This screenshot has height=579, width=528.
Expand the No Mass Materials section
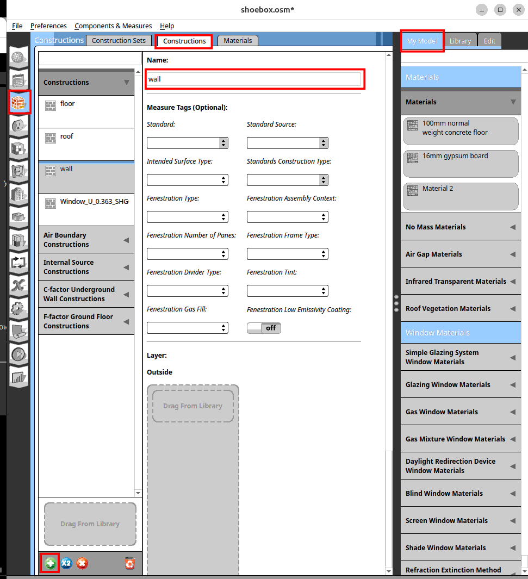click(x=460, y=227)
